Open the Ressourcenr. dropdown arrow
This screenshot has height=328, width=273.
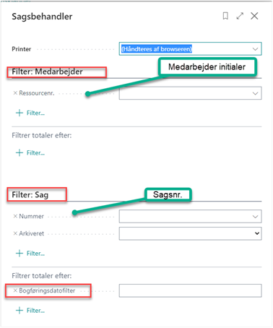point(255,93)
